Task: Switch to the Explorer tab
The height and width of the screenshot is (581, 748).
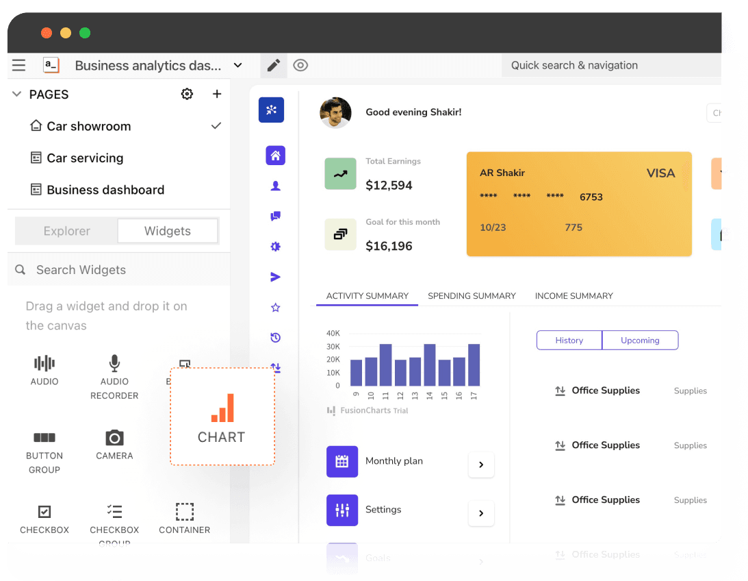Action: pyautogui.click(x=66, y=231)
